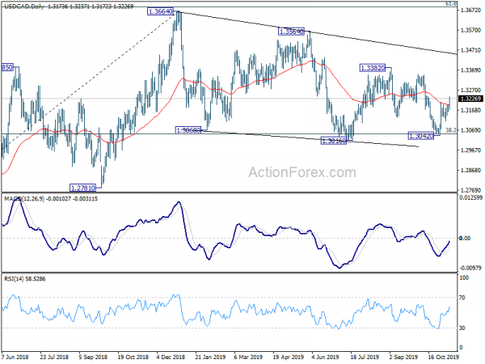
Task: Click MACD axis value -0.00979
Action: pos(470,268)
